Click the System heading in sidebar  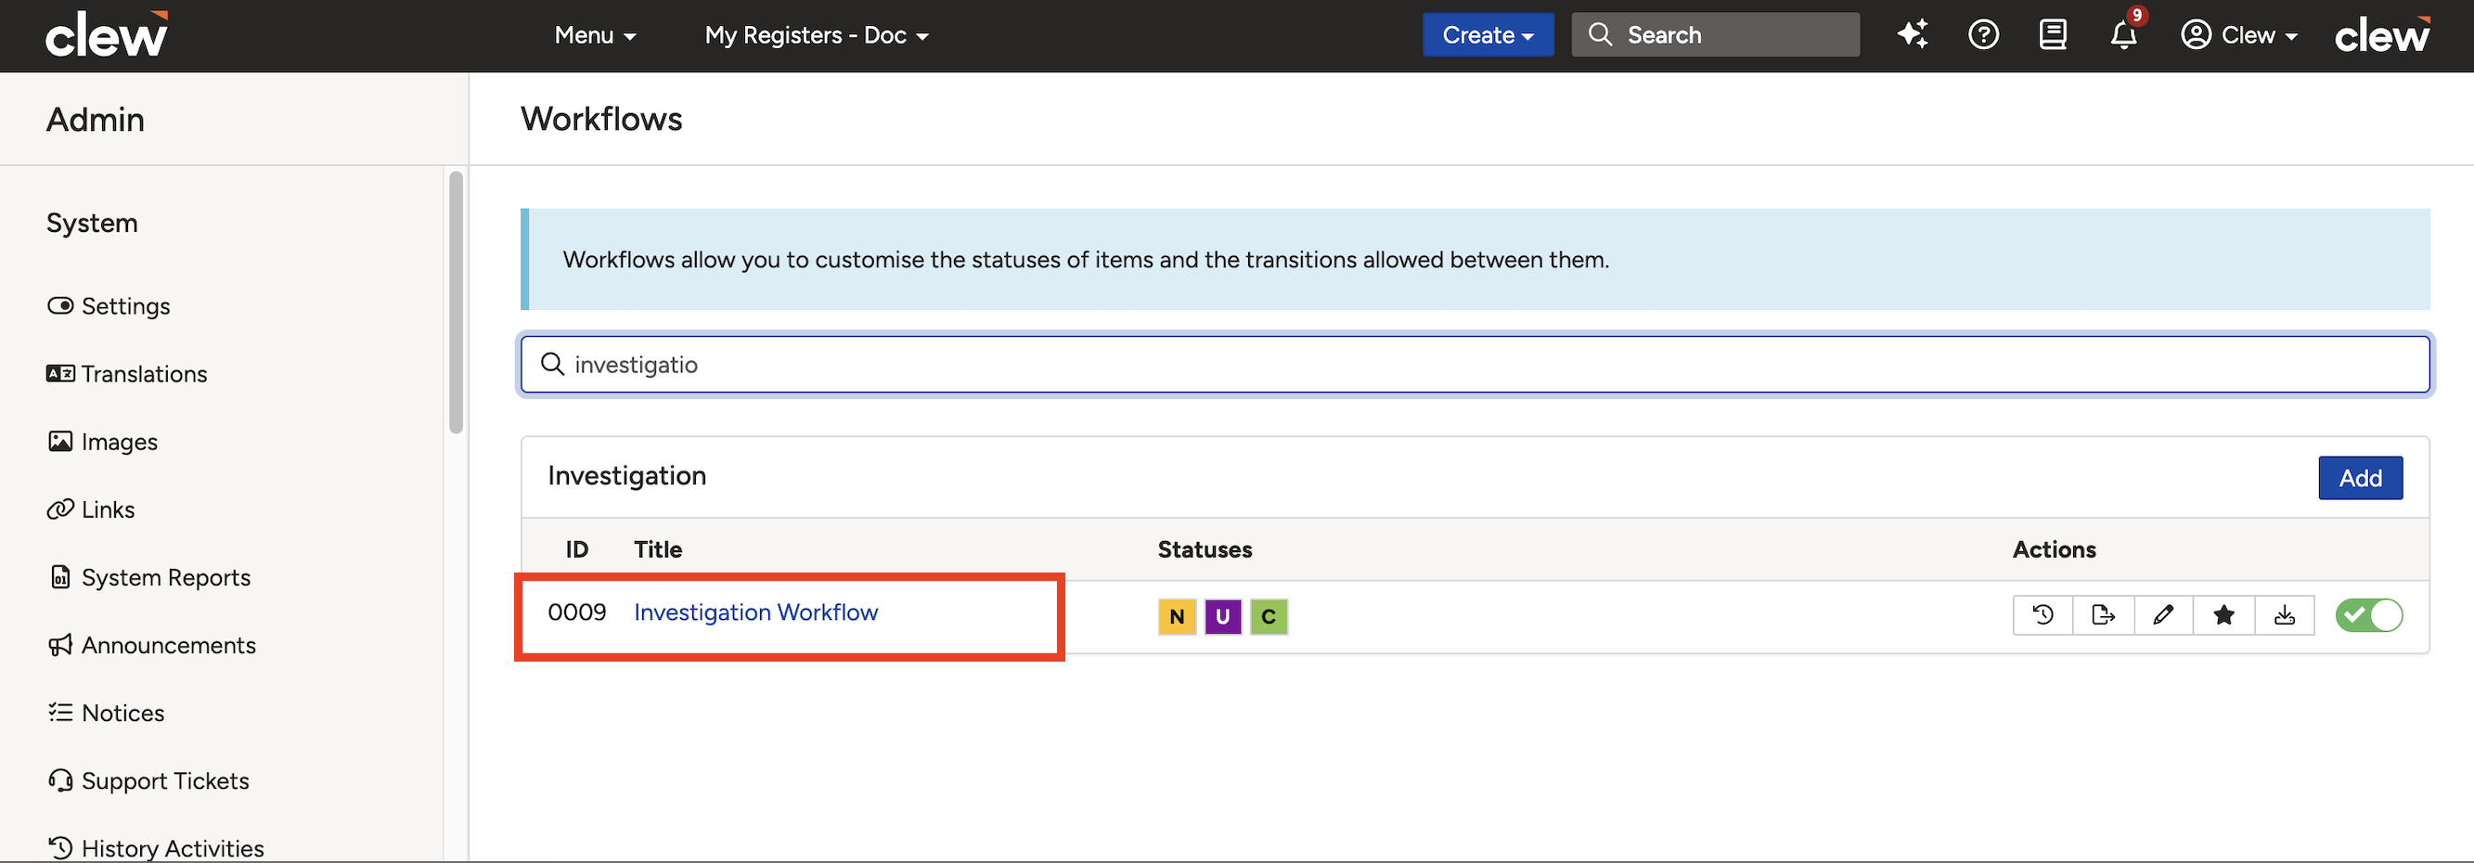[92, 223]
